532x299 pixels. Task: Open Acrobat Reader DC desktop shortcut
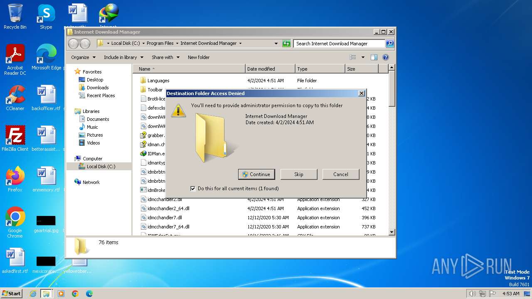[15, 59]
